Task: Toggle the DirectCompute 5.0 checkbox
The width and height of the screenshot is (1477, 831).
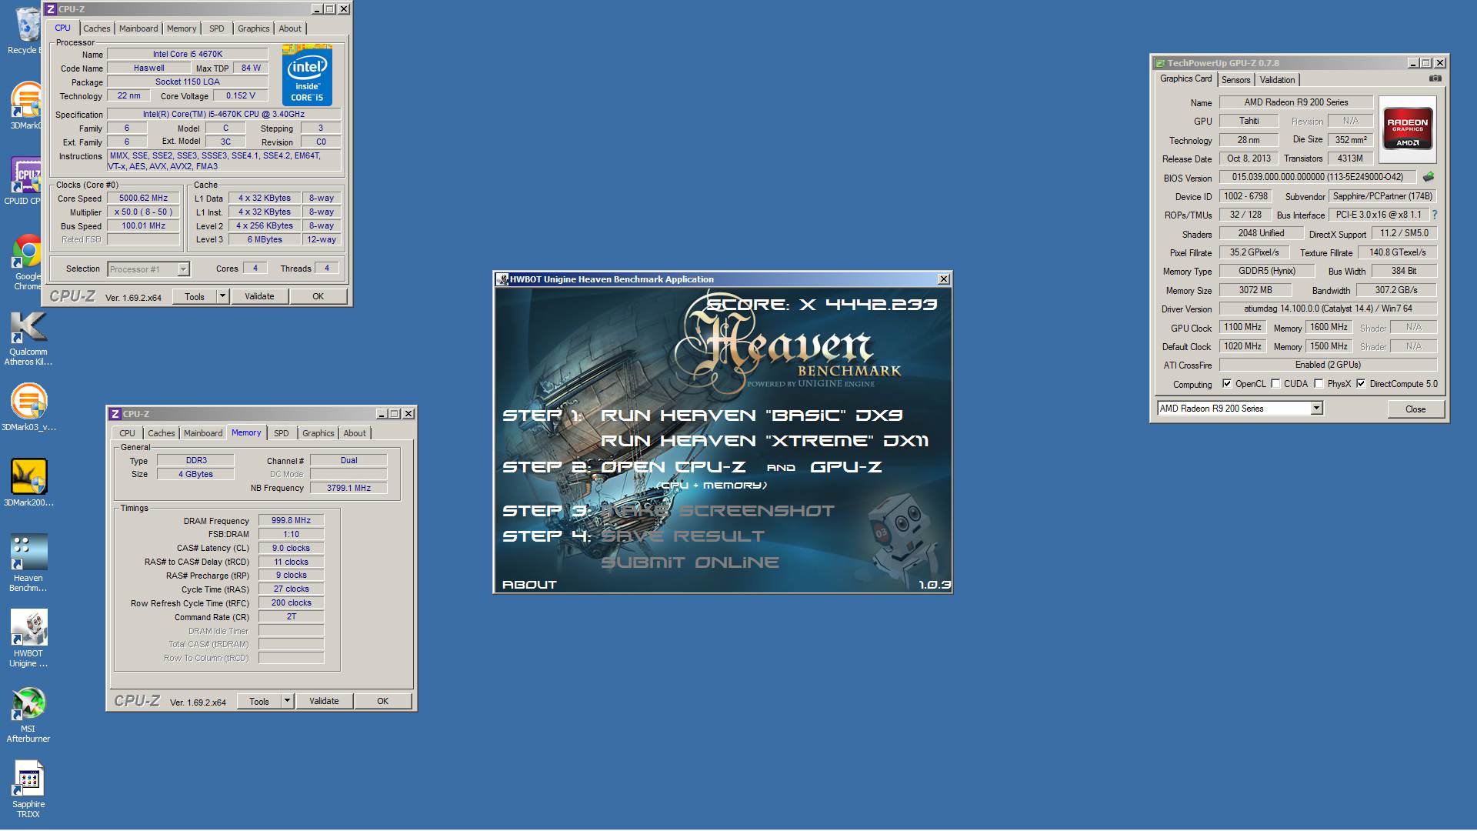Action: [1361, 384]
